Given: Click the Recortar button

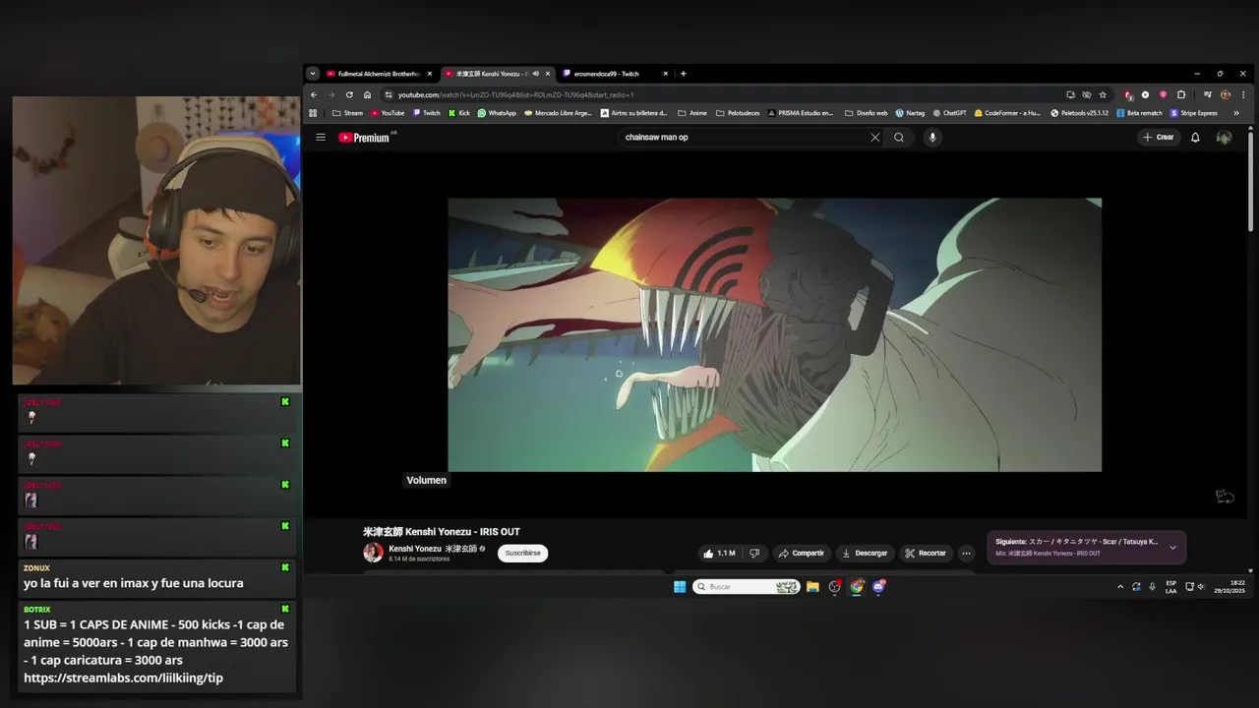Looking at the screenshot, I should pos(926,554).
